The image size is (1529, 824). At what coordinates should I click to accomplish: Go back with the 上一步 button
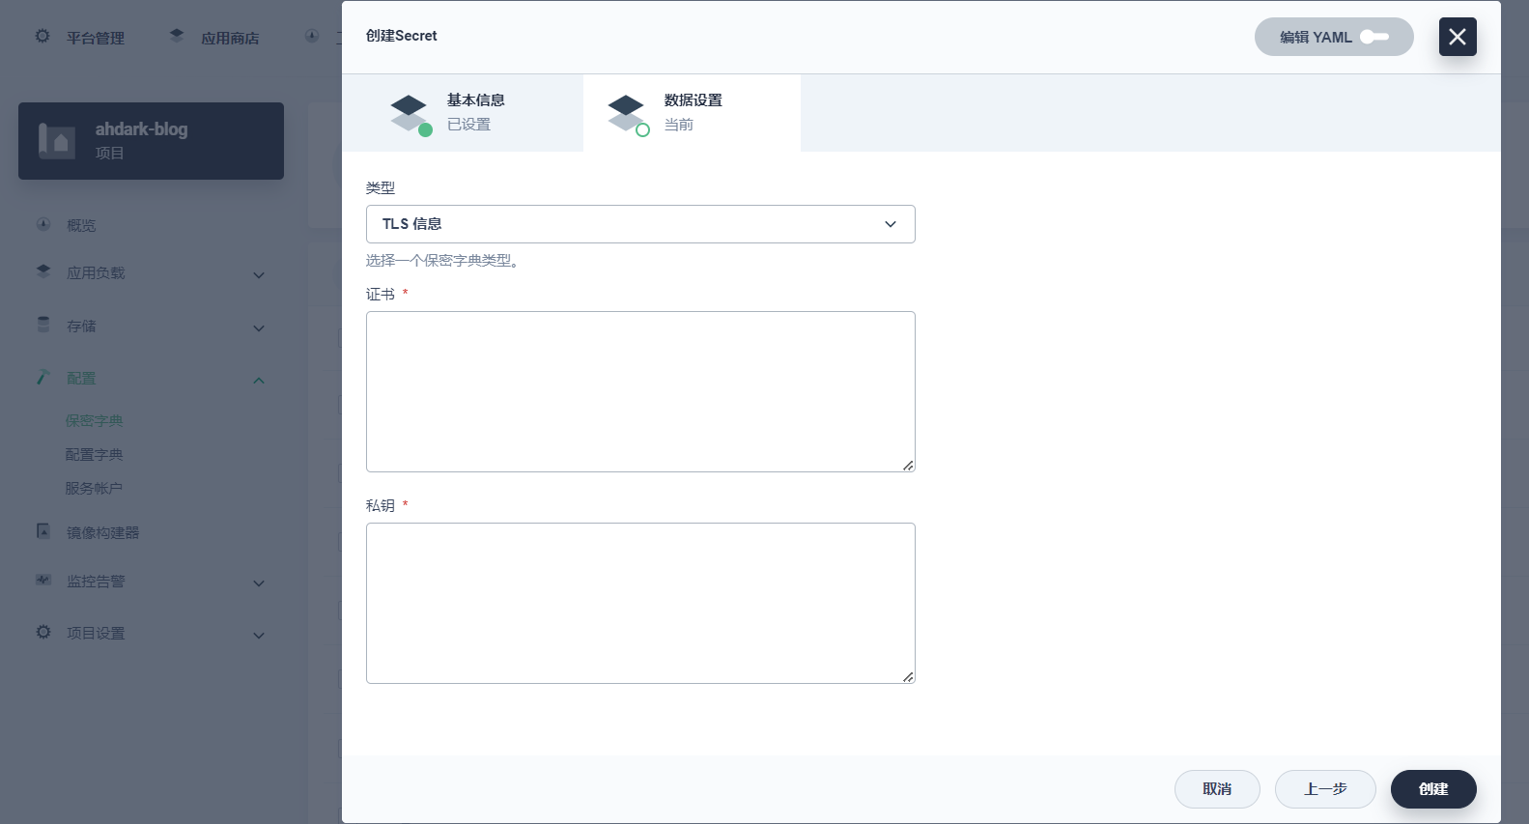click(1324, 789)
